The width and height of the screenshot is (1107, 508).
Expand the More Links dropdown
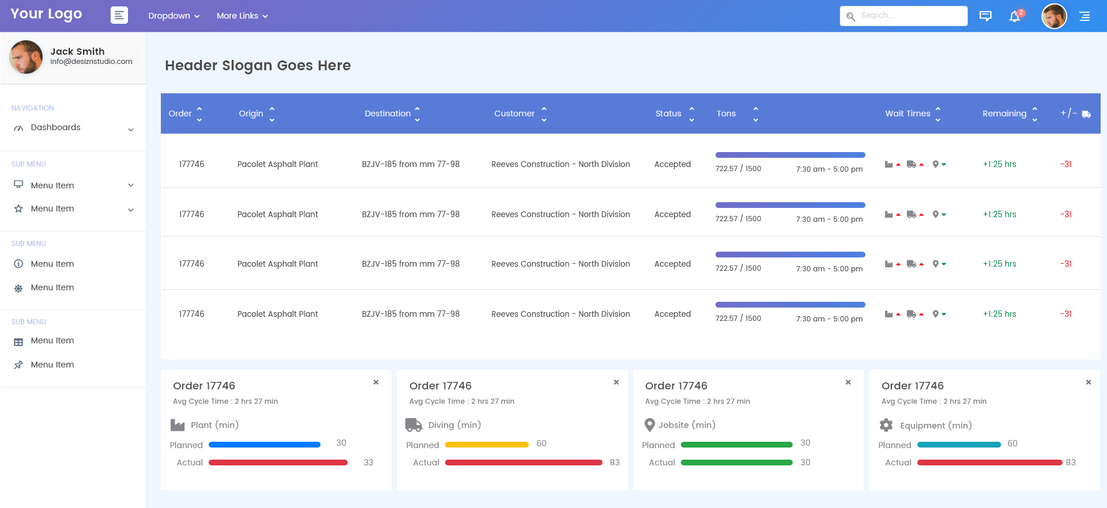coord(242,16)
